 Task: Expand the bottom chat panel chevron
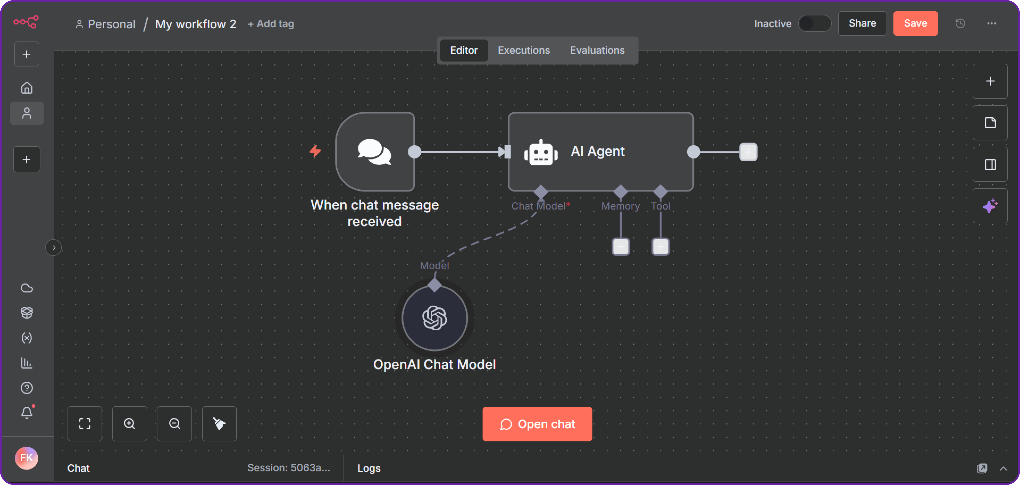point(1003,468)
